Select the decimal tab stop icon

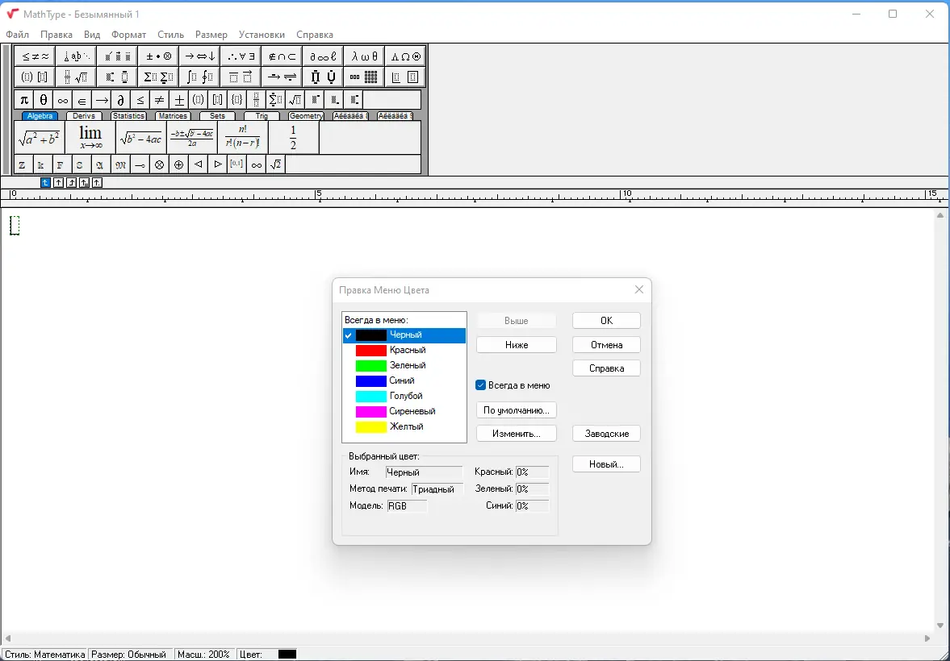click(97, 182)
